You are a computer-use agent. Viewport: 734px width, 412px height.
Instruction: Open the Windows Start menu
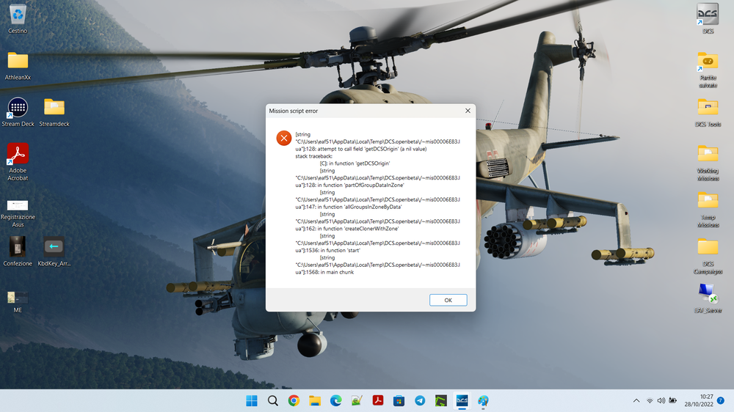pyautogui.click(x=251, y=401)
